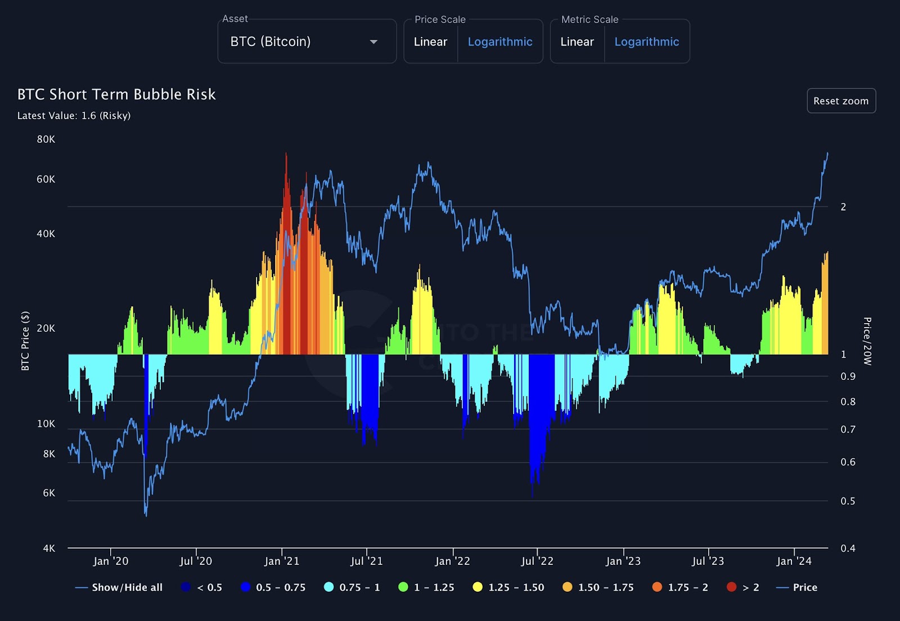Click the Jul '20 x-axis label

tap(196, 561)
